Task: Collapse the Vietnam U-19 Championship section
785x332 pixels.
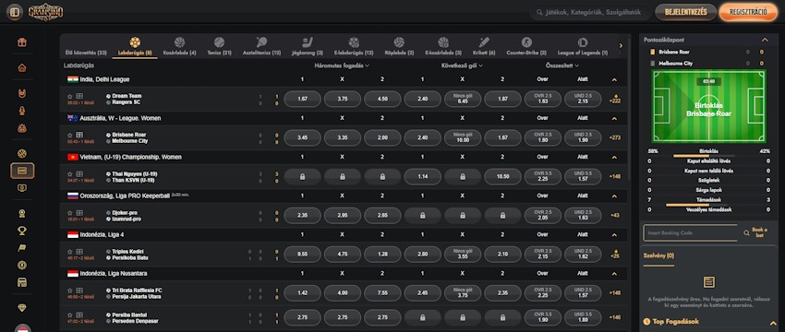Action: [x=614, y=158]
